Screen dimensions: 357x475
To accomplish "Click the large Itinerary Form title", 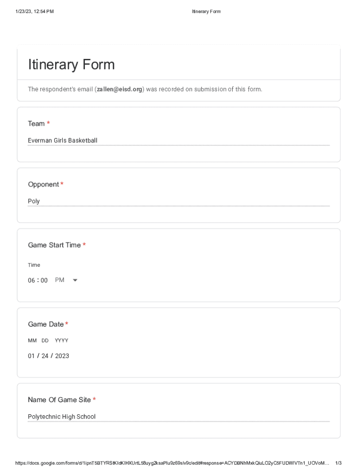I will pos(71,64).
